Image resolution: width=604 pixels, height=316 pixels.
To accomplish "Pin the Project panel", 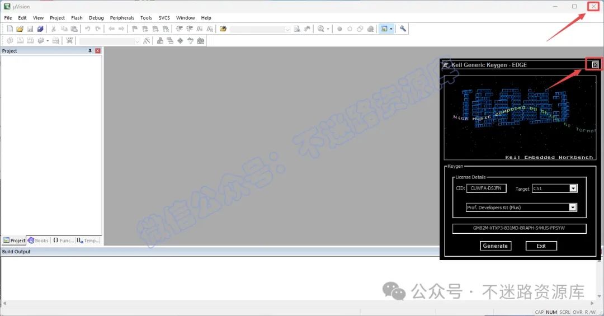I will point(90,51).
